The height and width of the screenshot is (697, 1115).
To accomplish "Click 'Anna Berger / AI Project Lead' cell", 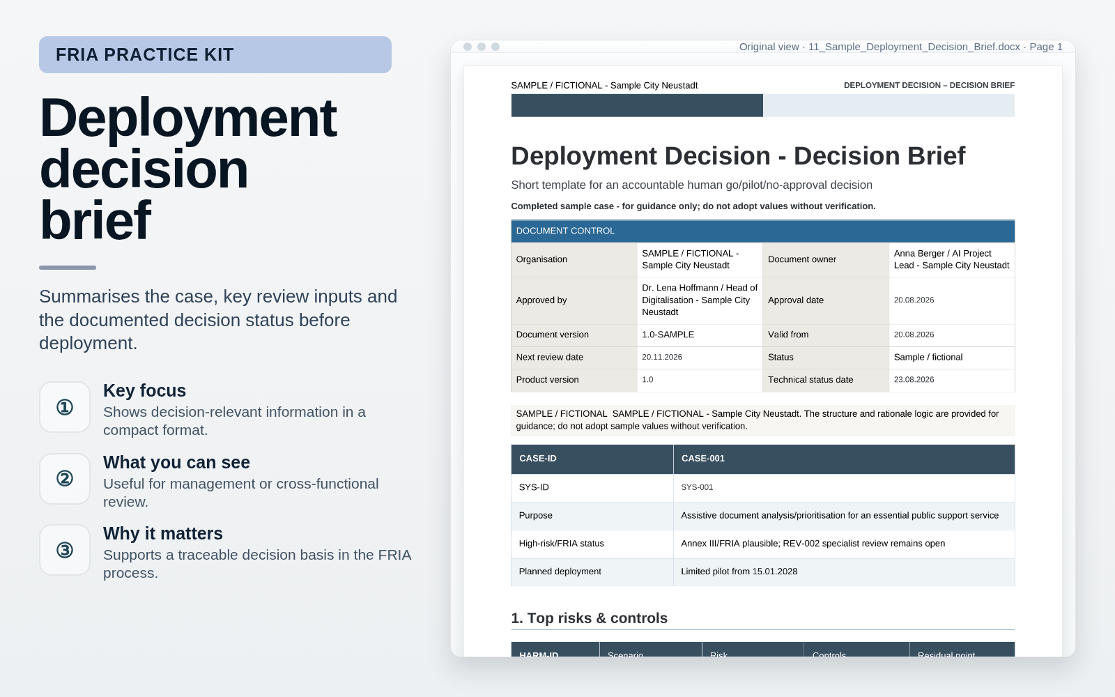I will coord(951,259).
